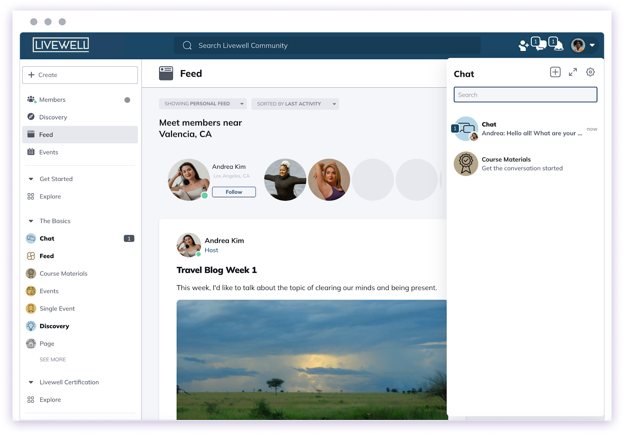Open the add member invite icon

(x=523, y=46)
